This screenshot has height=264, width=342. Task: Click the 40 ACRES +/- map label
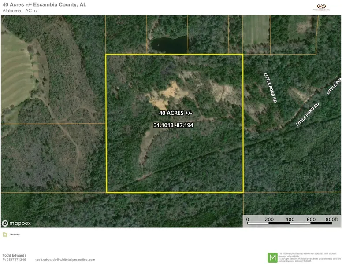pyautogui.click(x=175, y=113)
